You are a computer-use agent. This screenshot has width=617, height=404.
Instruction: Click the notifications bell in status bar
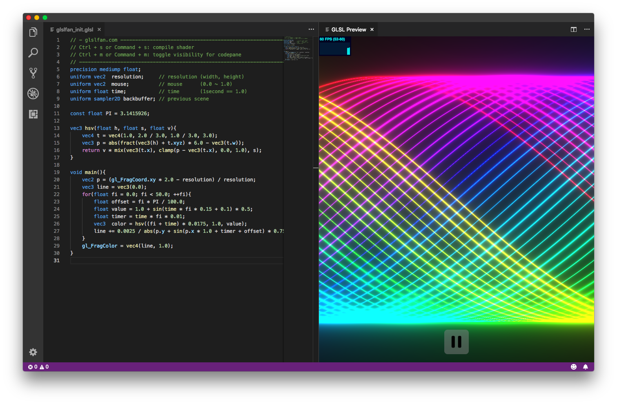coord(585,367)
